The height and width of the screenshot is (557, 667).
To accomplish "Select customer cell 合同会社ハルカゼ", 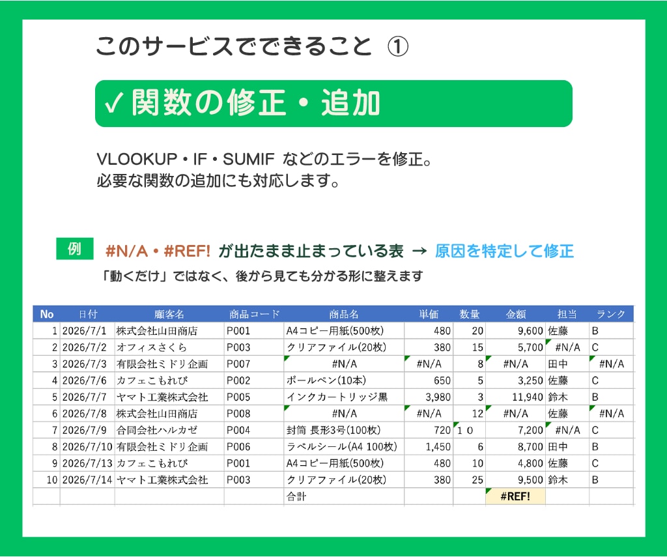I will click(169, 430).
